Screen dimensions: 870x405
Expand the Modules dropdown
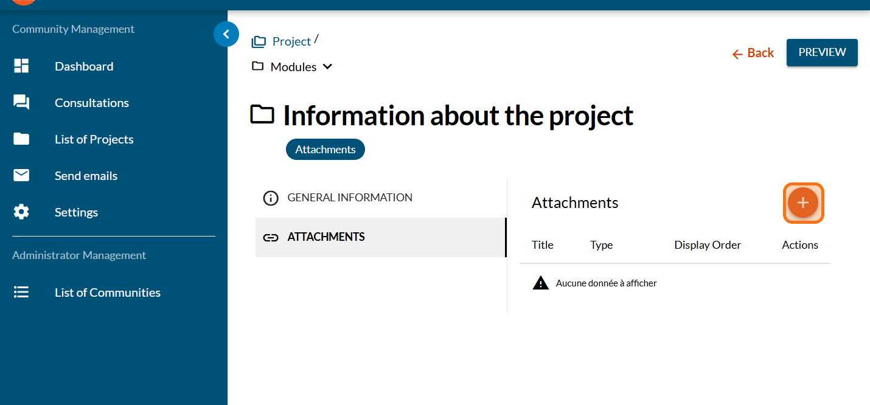[327, 67]
